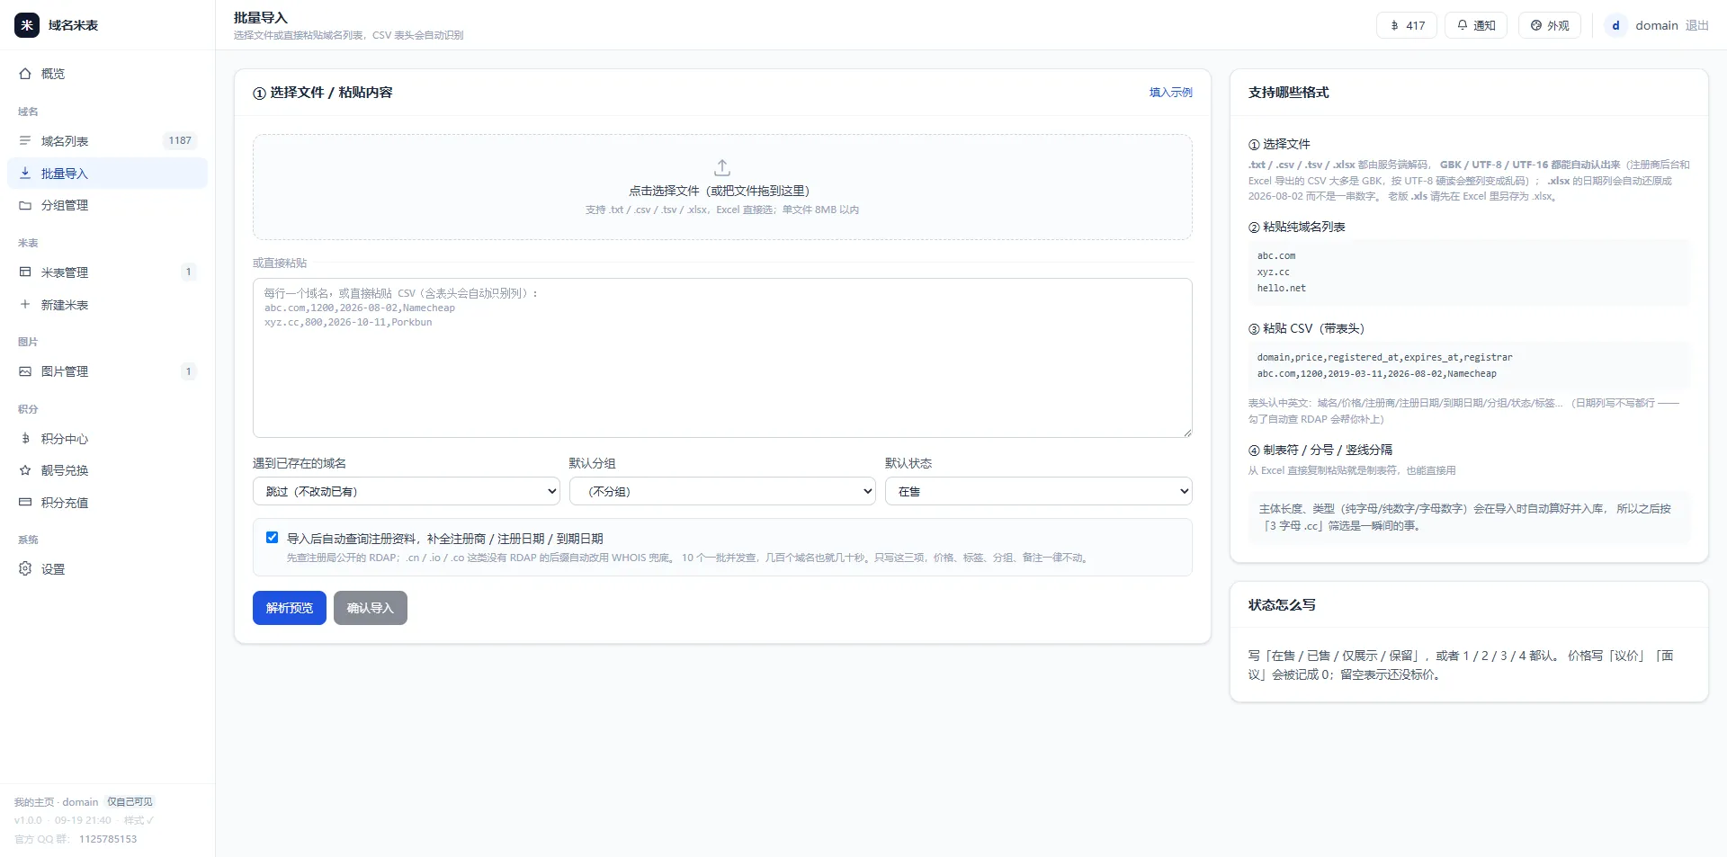Click the 积分中心 coin icon
1727x857 pixels.
tap(25, 439)
